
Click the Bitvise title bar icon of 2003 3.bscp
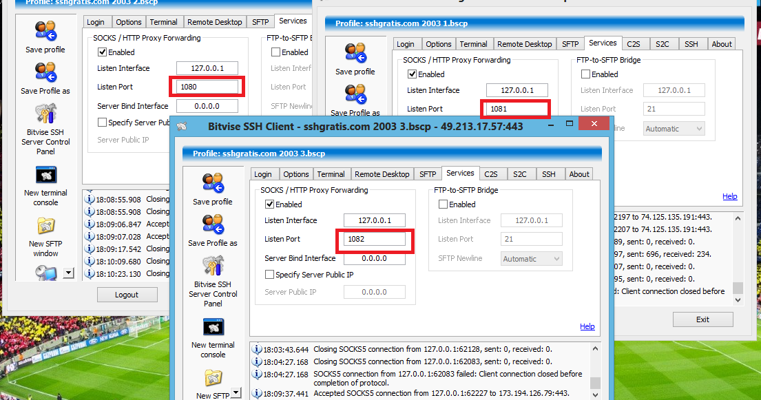(x=182, y=127)
